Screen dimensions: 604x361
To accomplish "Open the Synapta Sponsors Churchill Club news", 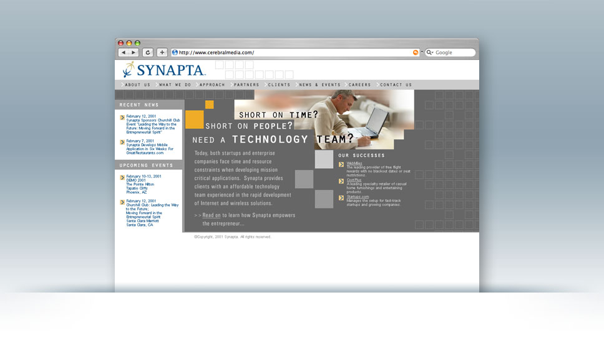I will coord(153,124).
